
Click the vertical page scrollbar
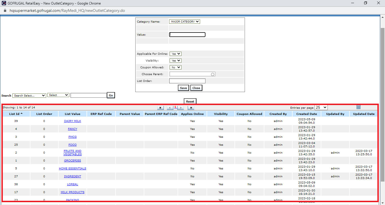point(382,104)
